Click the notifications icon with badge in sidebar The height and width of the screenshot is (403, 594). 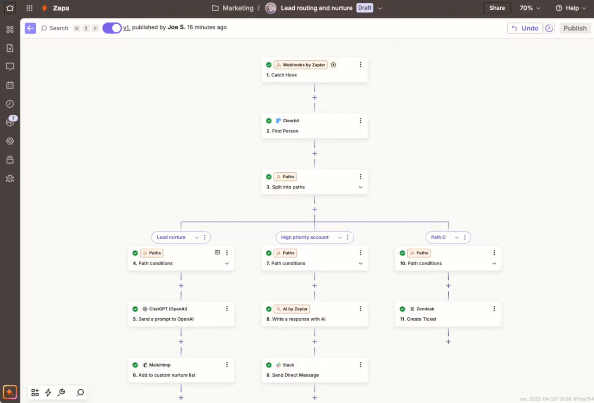pyautogui.click(x=10, y=122)
